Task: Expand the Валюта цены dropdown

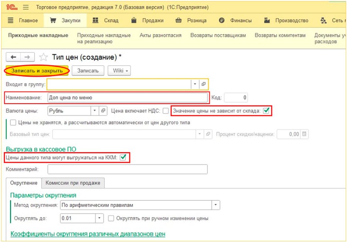Action: (x=94, y=111)
